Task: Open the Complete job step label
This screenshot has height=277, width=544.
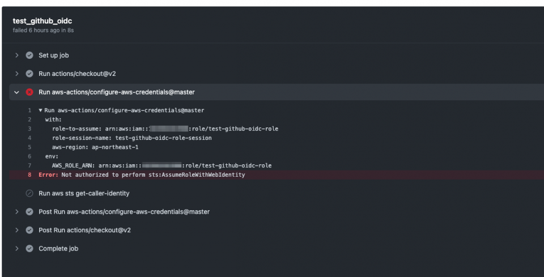Action: (58, 248)
